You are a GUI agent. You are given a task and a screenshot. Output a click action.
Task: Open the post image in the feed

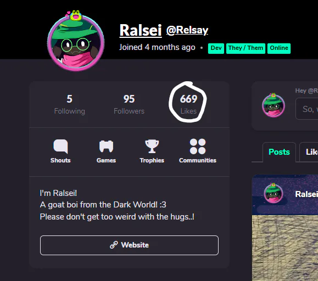tap(285, 248)
